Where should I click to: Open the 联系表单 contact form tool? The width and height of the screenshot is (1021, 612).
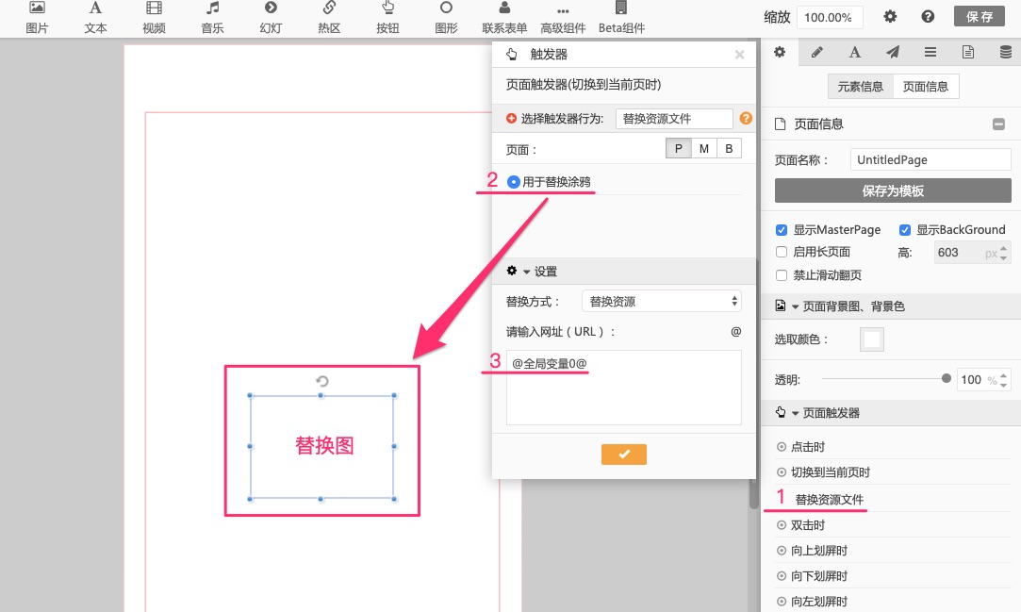point(504,8)
